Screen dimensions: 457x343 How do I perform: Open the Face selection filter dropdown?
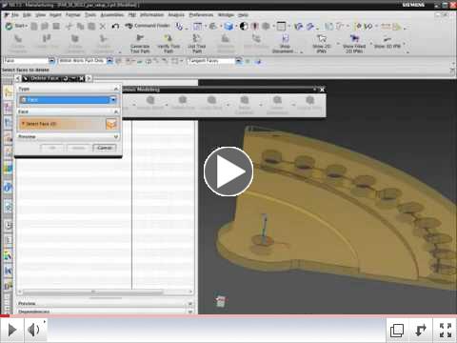(51, 61)
